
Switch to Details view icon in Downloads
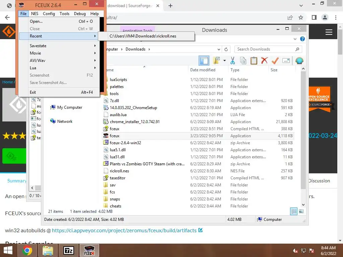click(x=294, y=211)
